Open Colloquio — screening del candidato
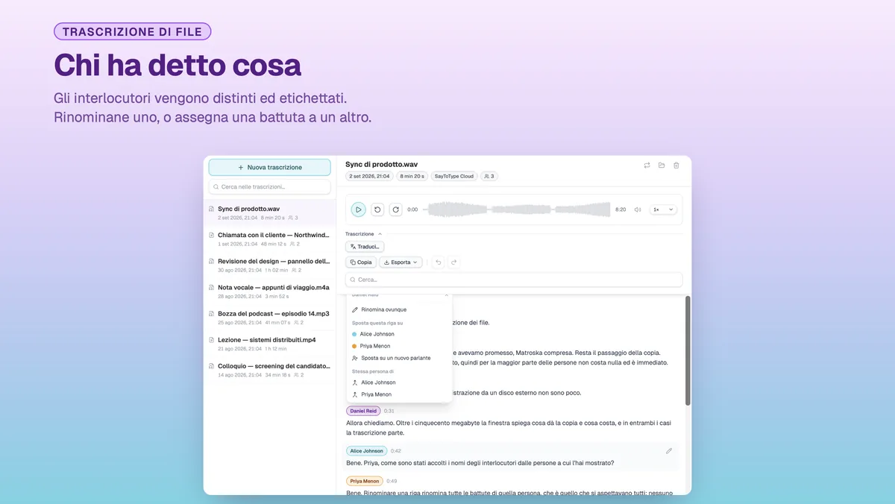Screen dimensions: 895x504 (269, 370)
